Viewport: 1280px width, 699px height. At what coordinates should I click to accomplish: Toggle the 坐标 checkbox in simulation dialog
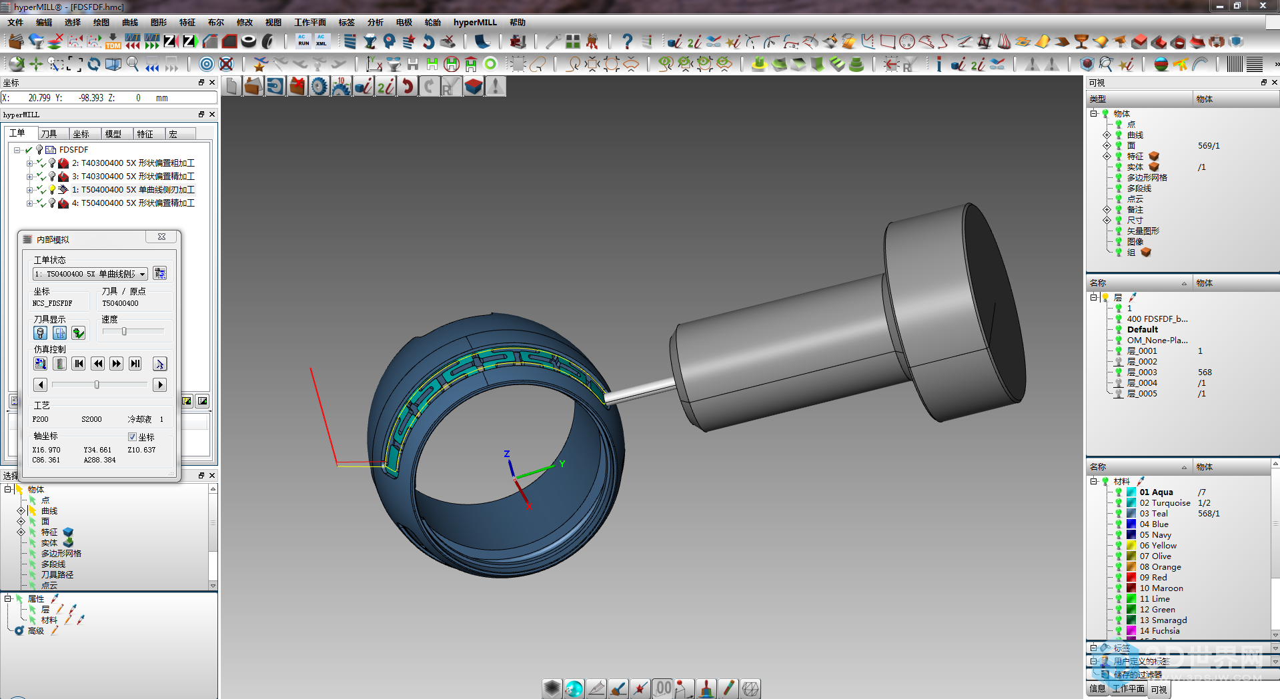click(132, 437)
